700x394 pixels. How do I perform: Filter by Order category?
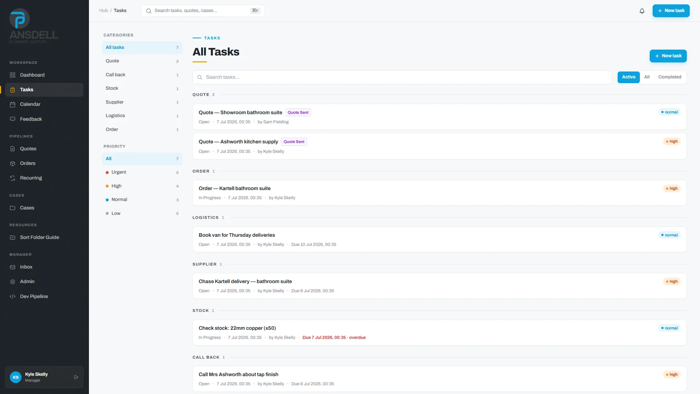pyautogui.click(x=142, y=130)
